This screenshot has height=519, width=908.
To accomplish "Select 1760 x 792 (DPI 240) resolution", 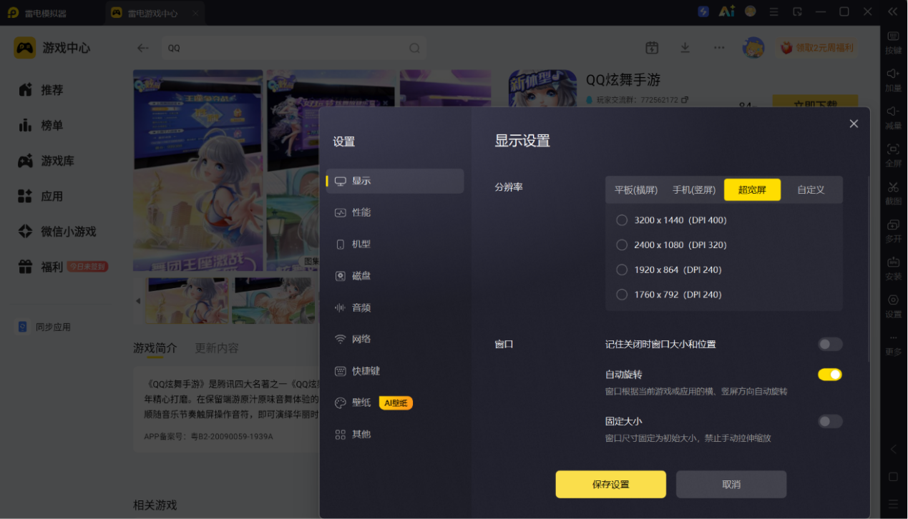I will 668,295.
